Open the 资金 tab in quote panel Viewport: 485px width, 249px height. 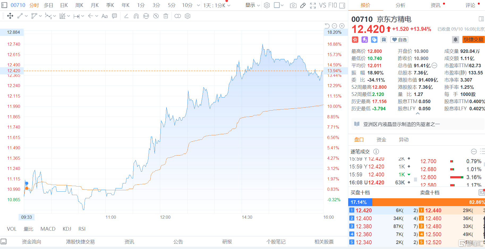point(381,140)
